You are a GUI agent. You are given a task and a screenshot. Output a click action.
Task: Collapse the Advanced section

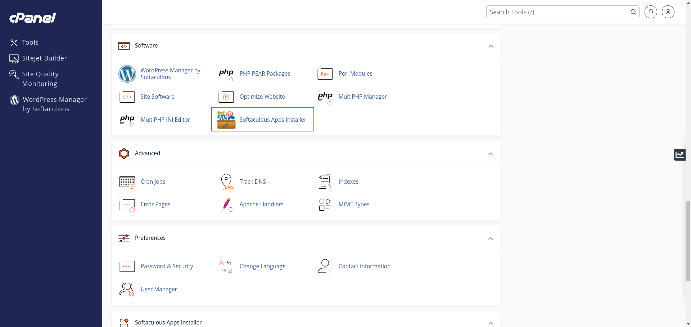pyautogui.click(x=490, y=154)
